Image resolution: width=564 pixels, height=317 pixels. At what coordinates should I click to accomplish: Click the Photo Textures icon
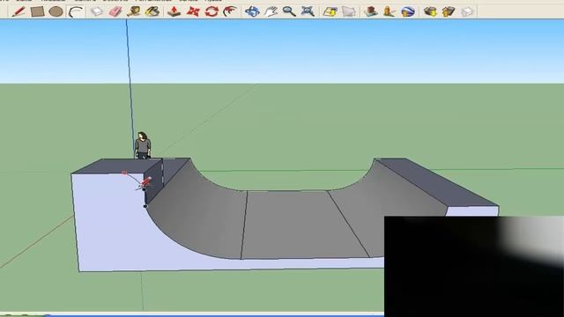390,11
